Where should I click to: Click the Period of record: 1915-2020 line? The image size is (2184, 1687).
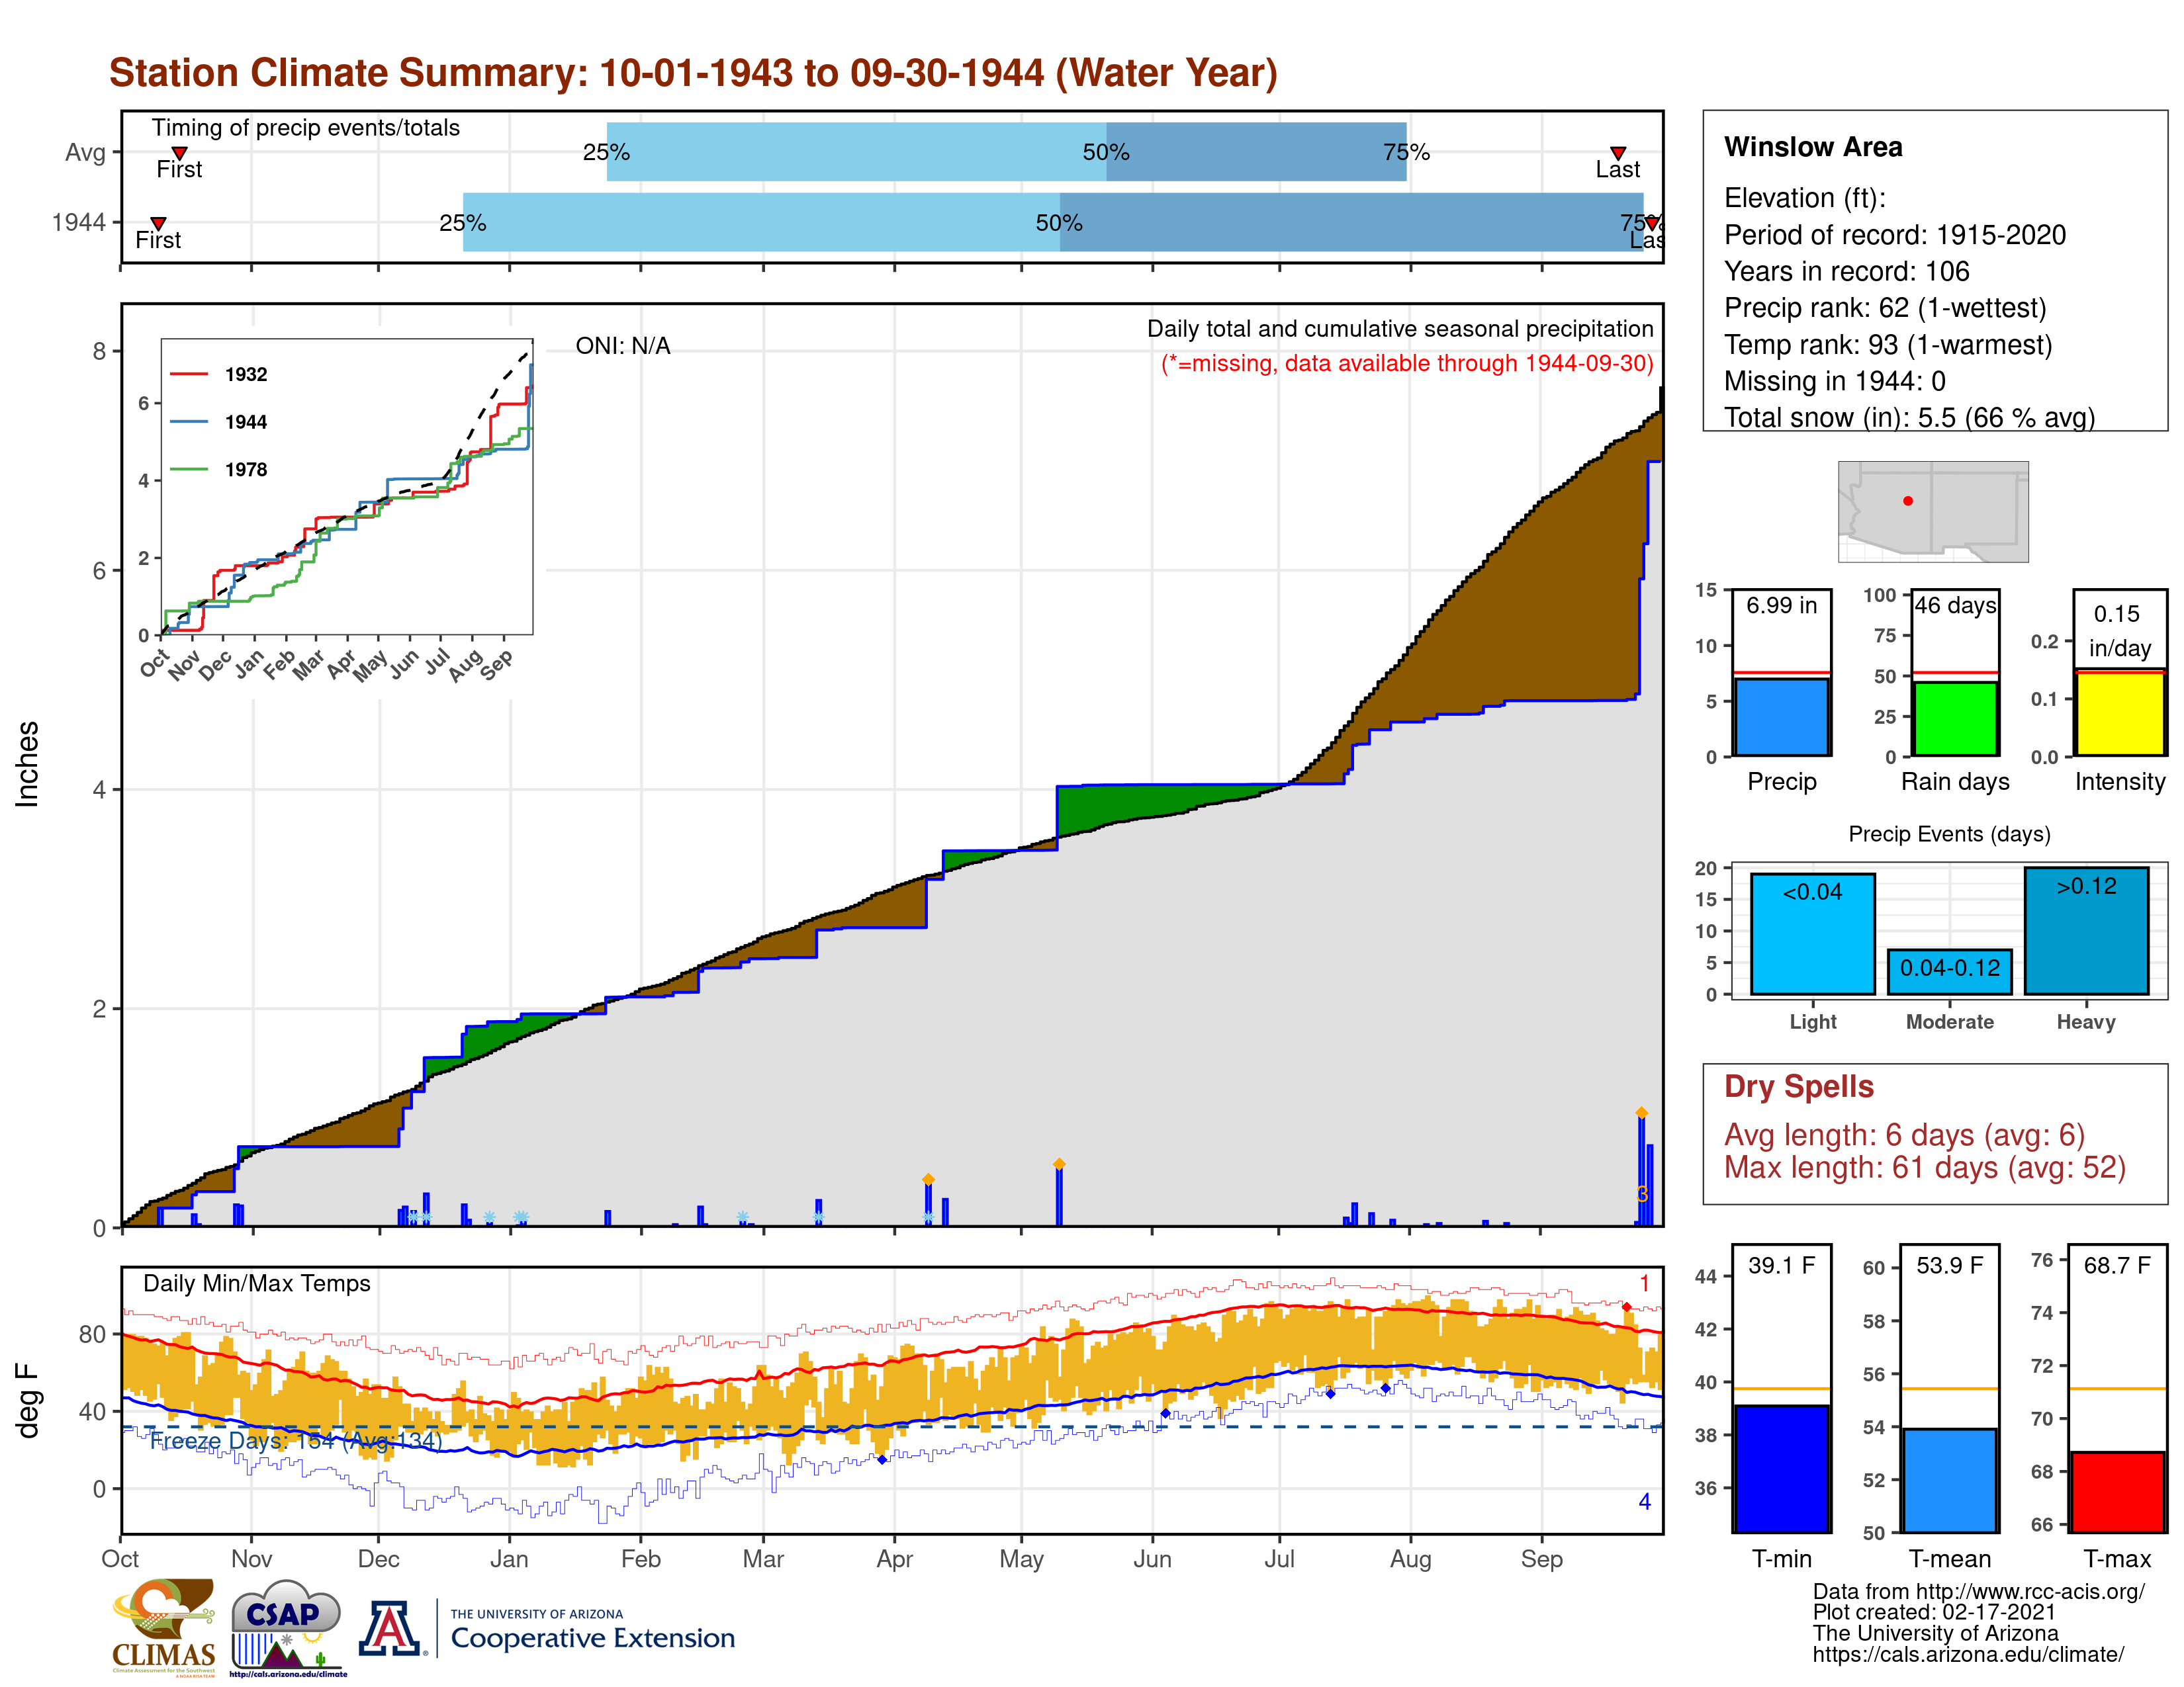(x=1895, y=235)
